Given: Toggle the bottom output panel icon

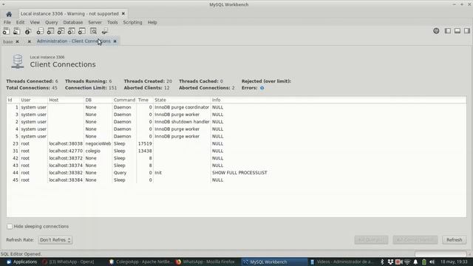Looking at the screenshot, I should coord(457,31).
